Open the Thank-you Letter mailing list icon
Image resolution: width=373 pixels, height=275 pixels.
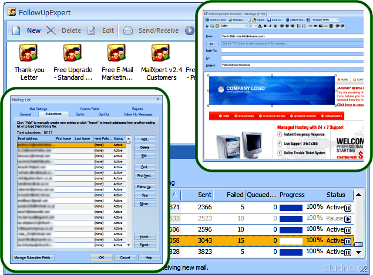(x=29, y=53)
